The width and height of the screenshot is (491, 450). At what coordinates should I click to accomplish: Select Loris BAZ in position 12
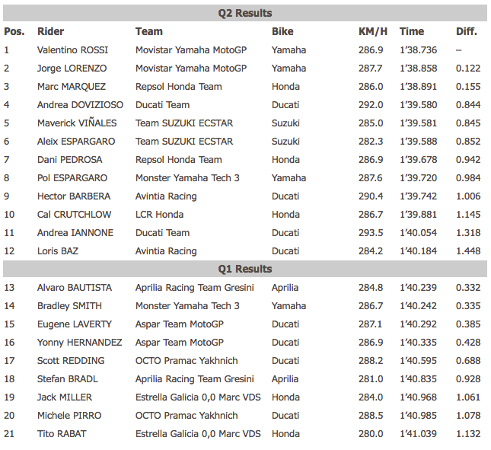pos(58,251)
